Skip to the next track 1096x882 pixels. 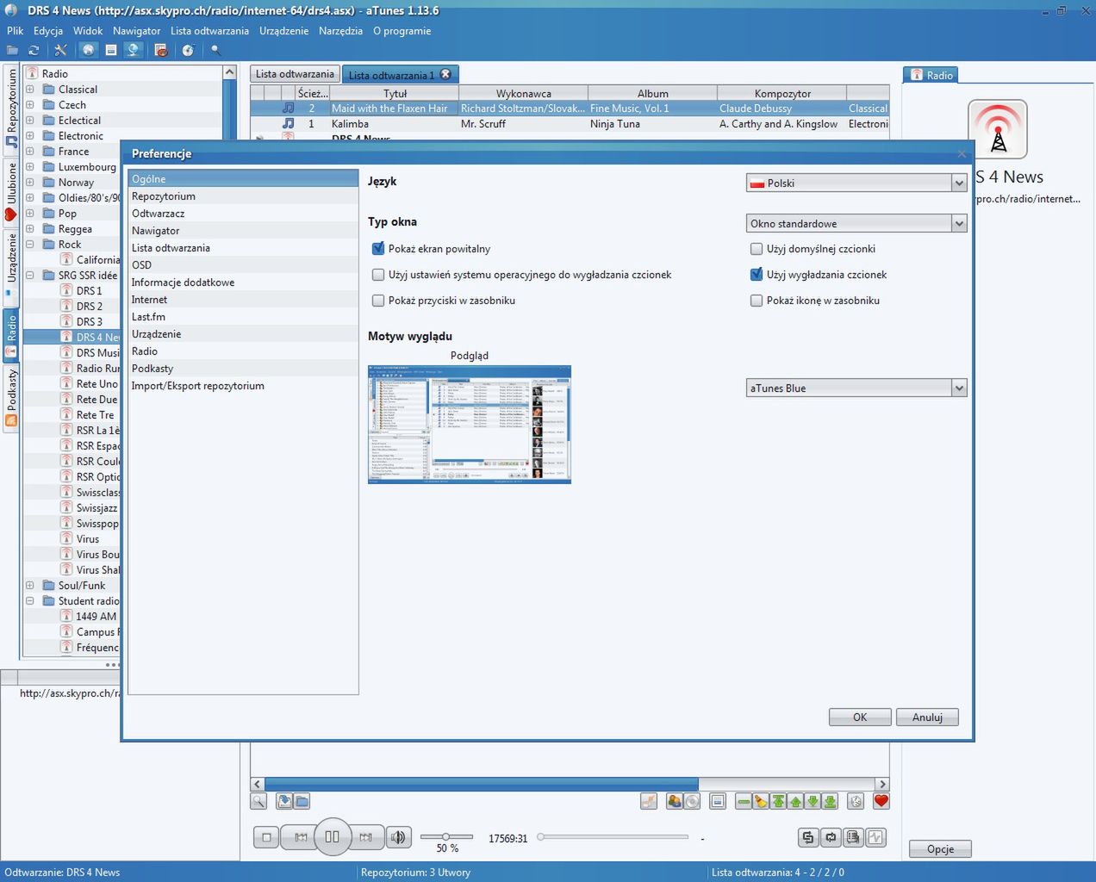[365, 837]
